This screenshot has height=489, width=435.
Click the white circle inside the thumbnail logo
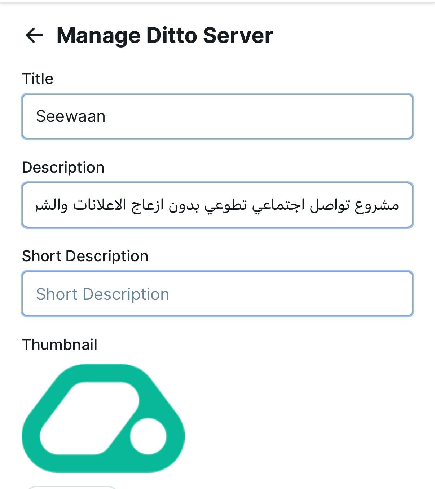pyautogui.click(x=148, y=436)
